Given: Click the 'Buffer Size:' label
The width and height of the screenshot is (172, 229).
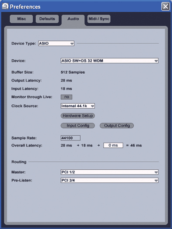Looking at the screenshot, I should click(x=23, y=72).
